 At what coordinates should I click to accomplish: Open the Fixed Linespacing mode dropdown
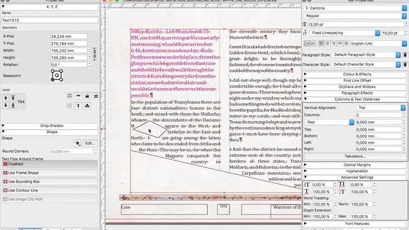click(344, 33)
